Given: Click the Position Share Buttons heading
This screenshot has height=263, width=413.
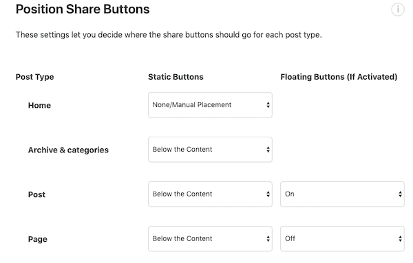Looking at the screenshot, I should click(x=83, y=9).
